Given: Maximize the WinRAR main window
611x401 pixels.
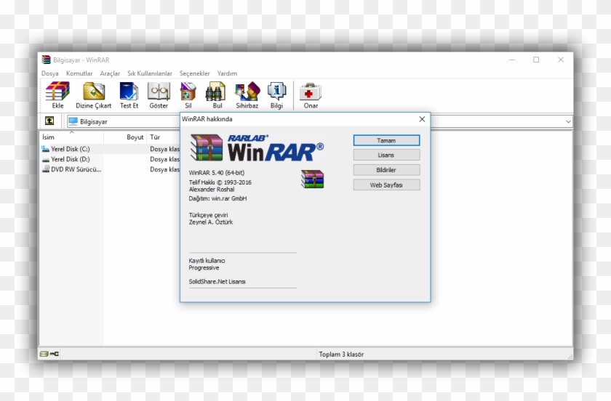Looking at the screenshot, I should click(536, 60).
